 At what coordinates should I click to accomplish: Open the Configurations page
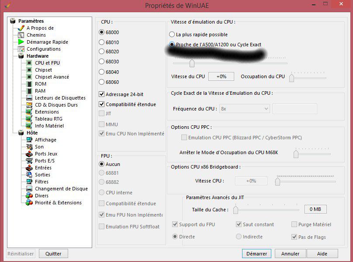pos(44,49)
